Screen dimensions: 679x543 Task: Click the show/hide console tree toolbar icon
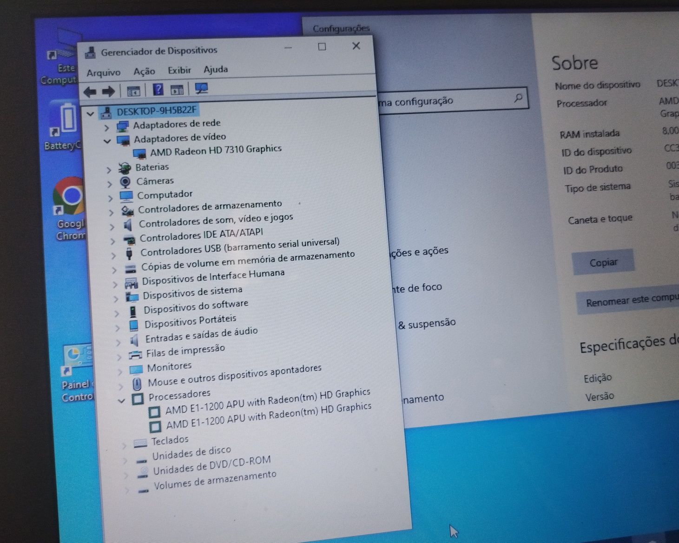[x=133, y=91]
